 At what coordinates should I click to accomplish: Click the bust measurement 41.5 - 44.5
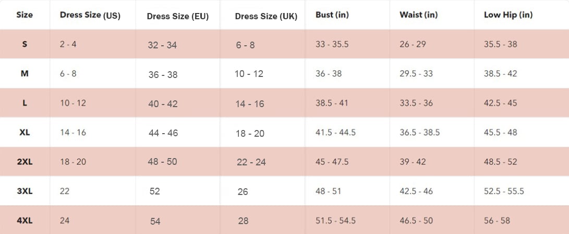335,133
